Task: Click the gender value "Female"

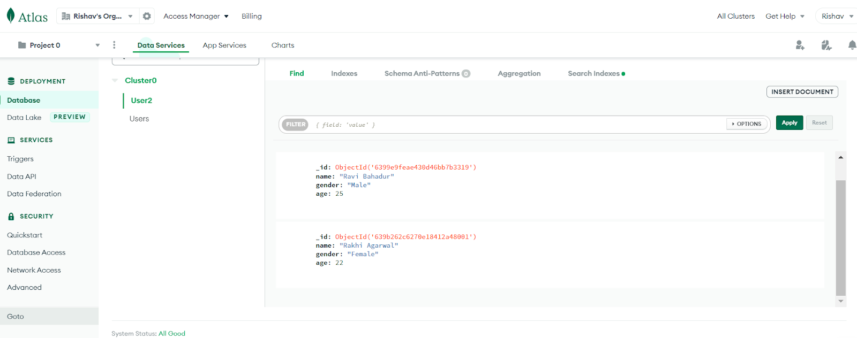Action: [x=363, y=254]
